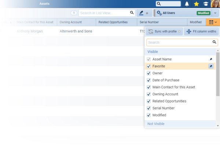Open the column chooser dropdown button

pyautogui.click(x=213, y=22)
